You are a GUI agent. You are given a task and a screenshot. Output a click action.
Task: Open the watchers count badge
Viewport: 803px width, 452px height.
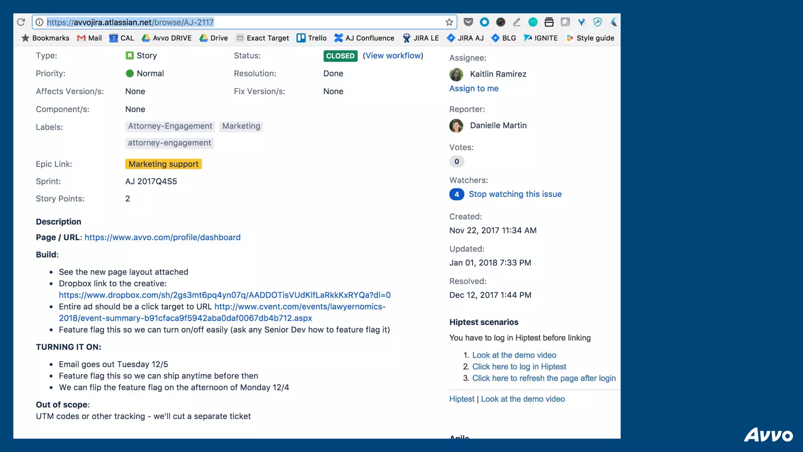pyautogui.click(x=456, y=194)
